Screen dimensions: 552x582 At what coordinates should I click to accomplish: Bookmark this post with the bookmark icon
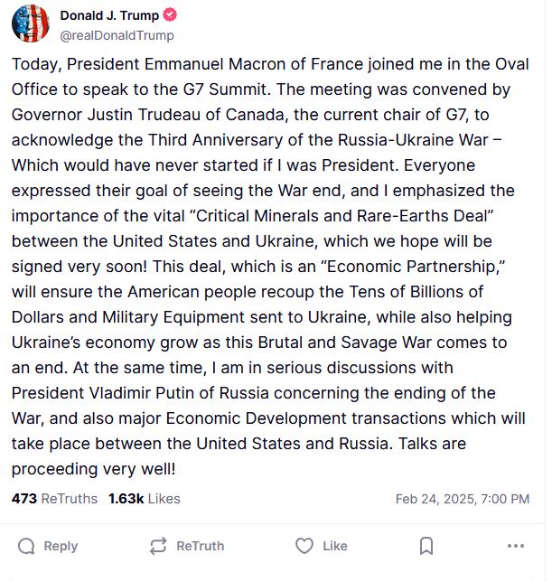point(426,546)
